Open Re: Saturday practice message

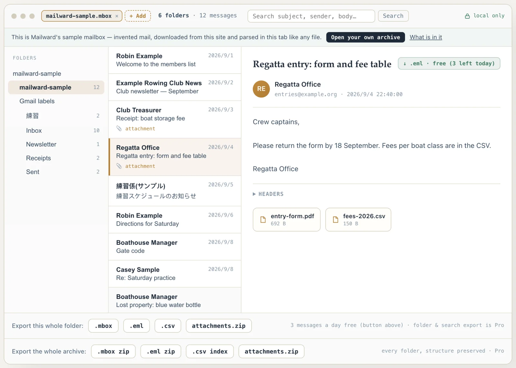point(175,274)
